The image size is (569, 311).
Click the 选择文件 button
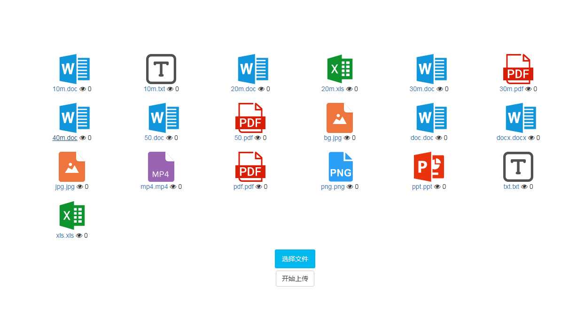point(295,259)
